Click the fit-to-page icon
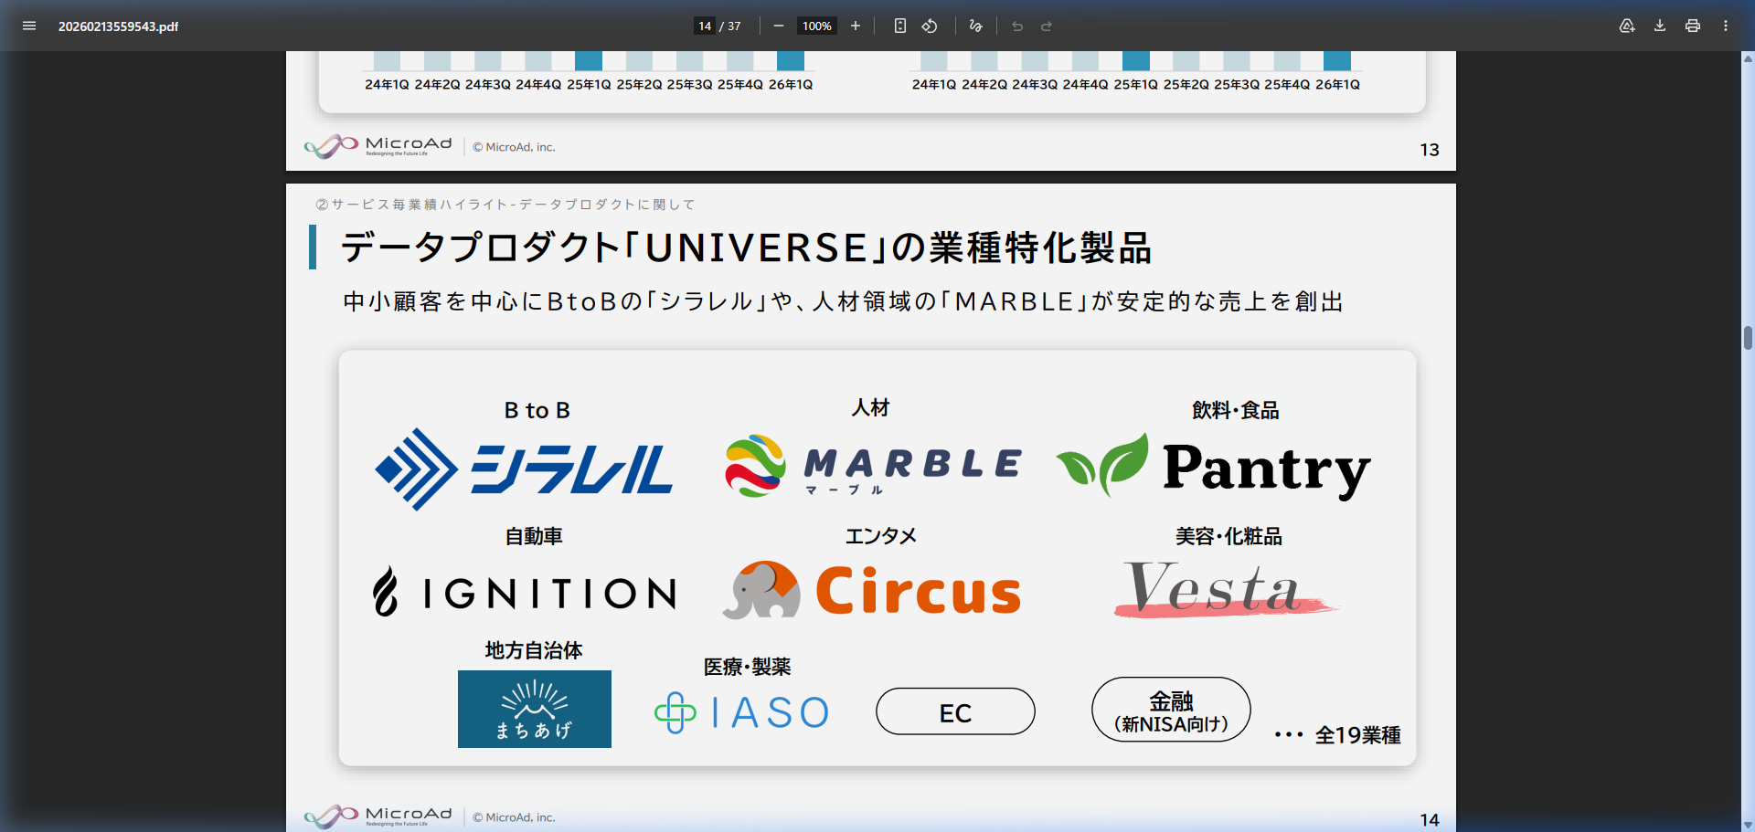The height and width of the screenshot is (832, 1755). 899,26
